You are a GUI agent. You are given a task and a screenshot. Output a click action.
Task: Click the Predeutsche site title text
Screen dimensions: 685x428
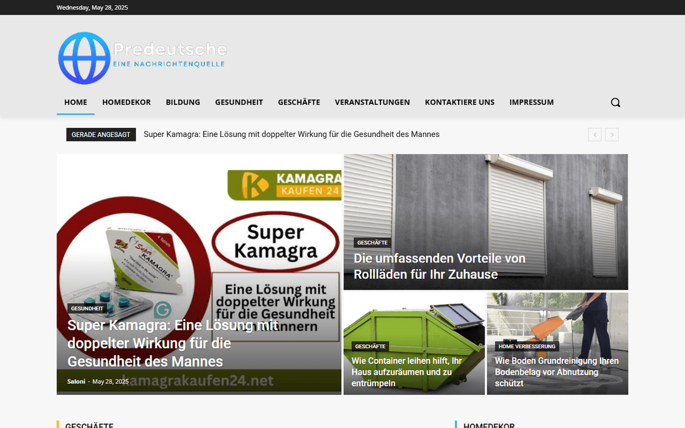click(x=170, y=49)
